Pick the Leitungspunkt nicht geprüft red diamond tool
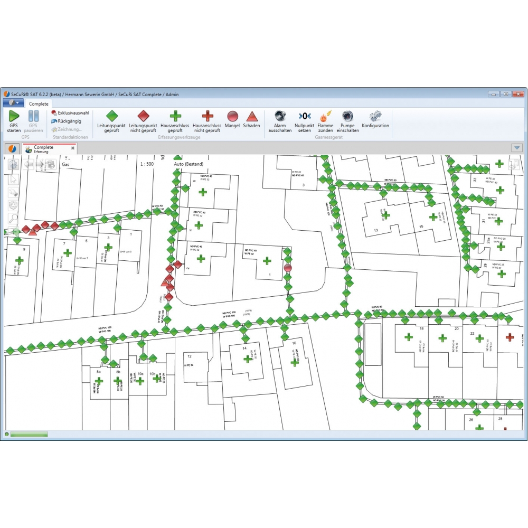Screen dimensions: 528x528 [143, 121]
